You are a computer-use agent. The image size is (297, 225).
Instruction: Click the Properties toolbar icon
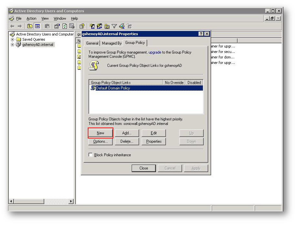click(57, 26)
